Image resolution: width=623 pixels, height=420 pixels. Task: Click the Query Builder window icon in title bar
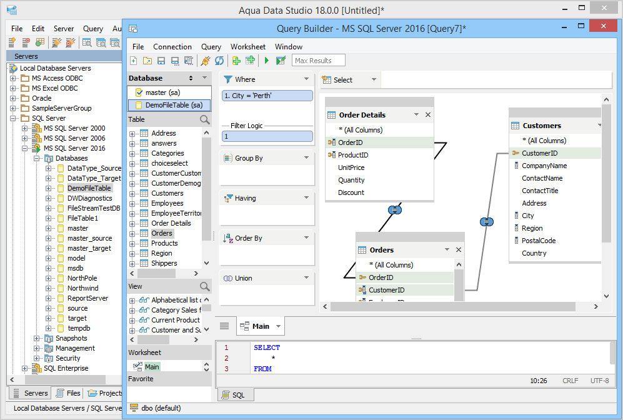(x=133, y=29)
